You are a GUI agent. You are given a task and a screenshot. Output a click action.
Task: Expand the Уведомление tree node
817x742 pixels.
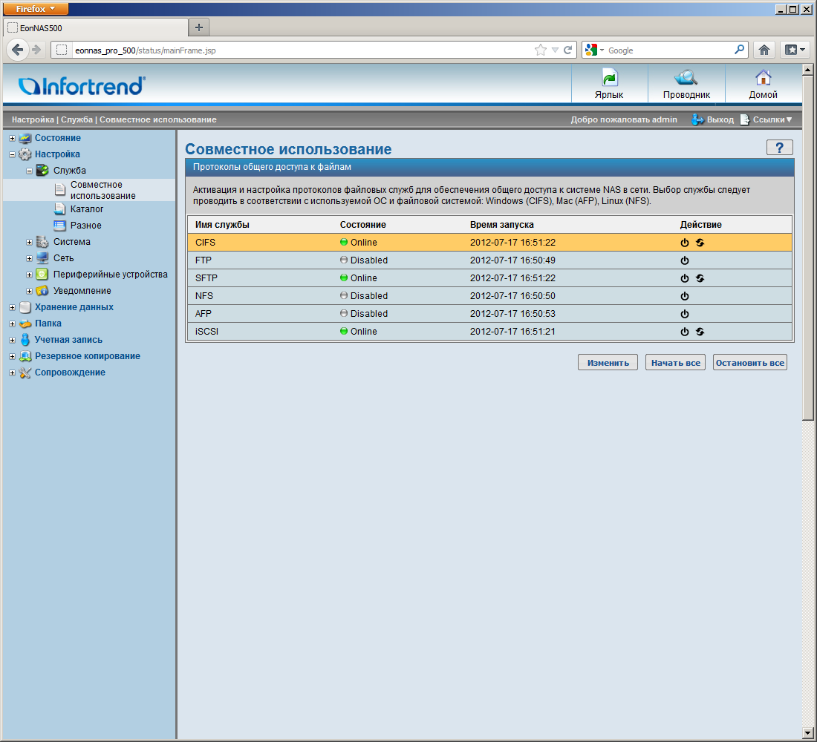[29, 291]
